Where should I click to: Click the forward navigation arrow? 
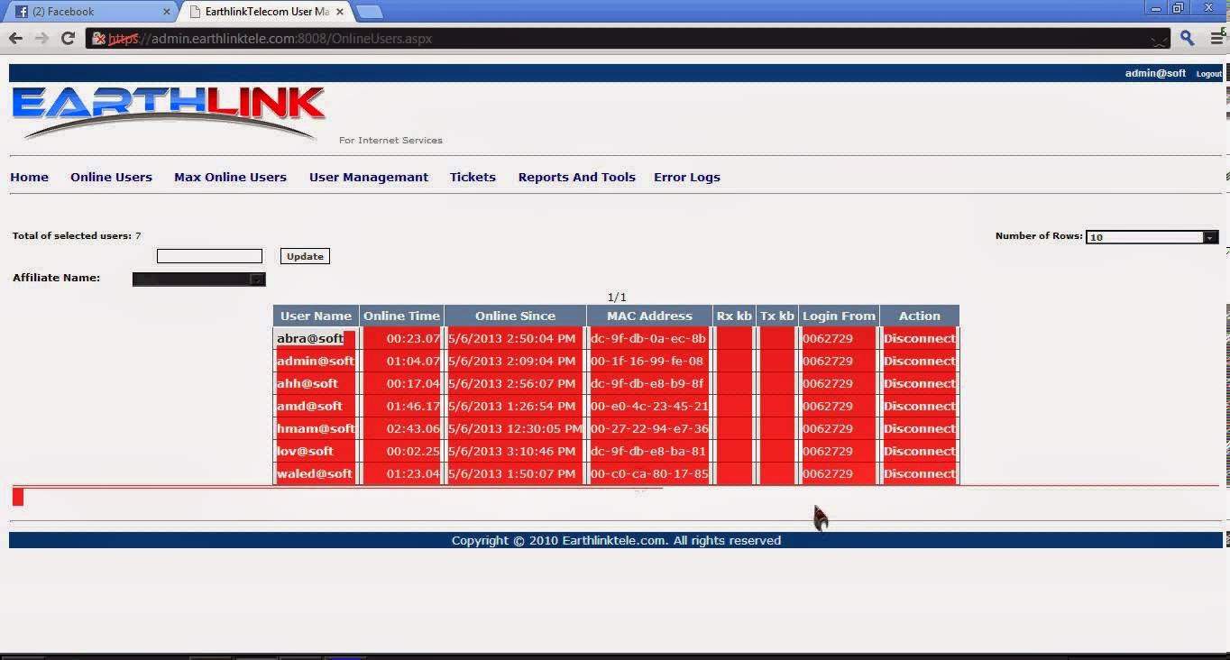41,38
